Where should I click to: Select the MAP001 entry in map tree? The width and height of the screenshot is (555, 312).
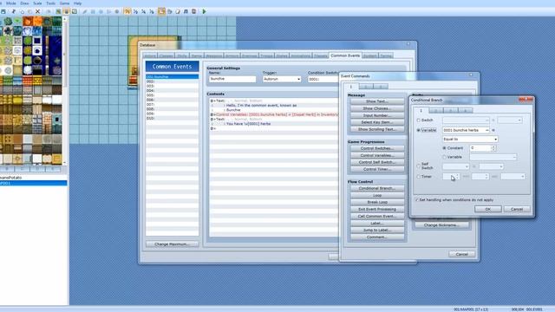pos(33,183)
